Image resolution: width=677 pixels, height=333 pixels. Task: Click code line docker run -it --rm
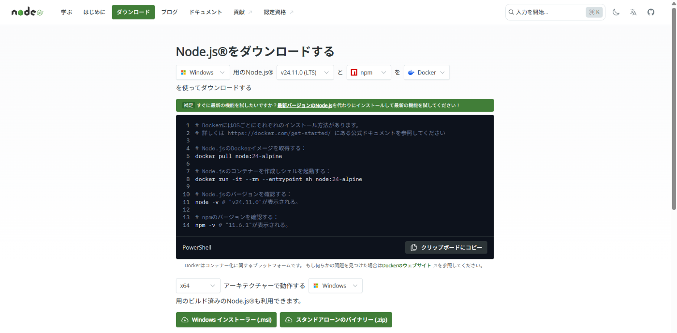[x=279, y=179]
